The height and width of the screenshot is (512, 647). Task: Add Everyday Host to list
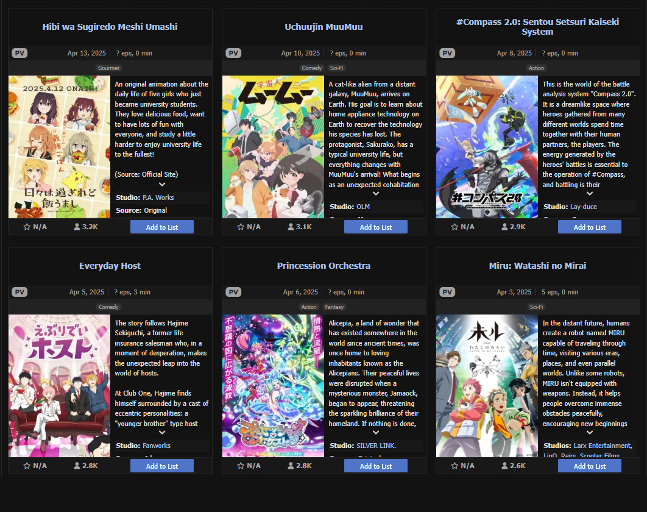pyautogui.click(x=162, y=466)
